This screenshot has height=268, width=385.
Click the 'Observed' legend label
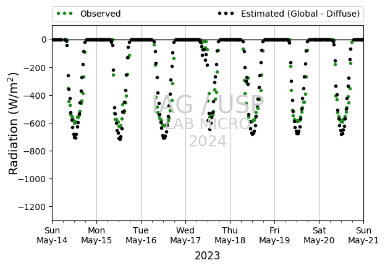101,14
